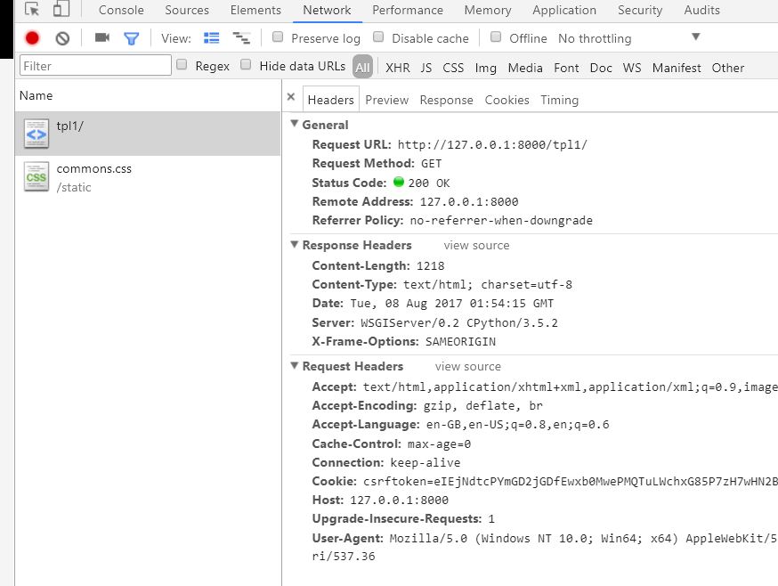
Task: Focus the Filter text field
Action: 95,66
